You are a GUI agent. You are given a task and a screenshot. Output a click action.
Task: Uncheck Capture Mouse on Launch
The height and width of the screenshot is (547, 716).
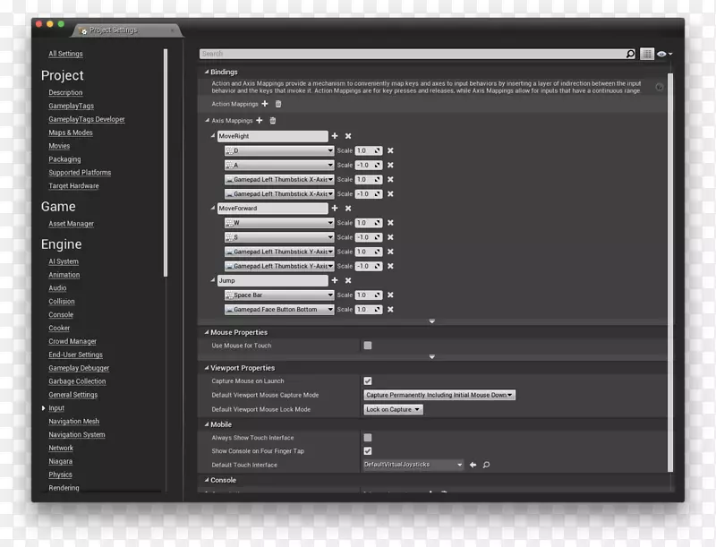[368, 380]
